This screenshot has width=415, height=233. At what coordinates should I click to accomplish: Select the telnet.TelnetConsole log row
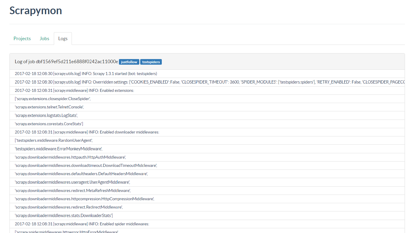point(207,107)
